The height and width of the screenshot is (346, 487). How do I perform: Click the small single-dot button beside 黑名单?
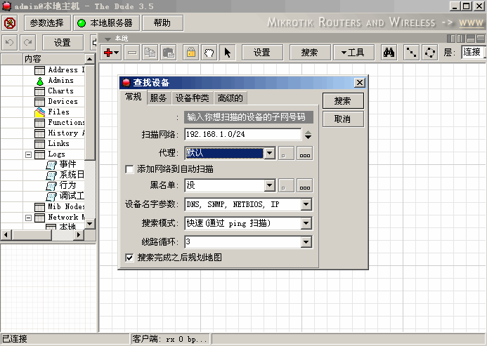pyautogui.click(x=286, y=185)
